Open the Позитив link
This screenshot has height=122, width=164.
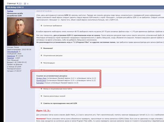[x=10, y=58]
